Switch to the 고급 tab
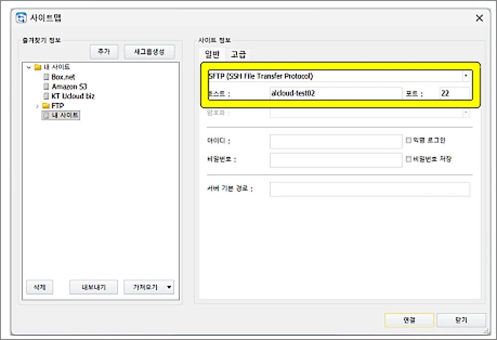Viewport: 497px width, 340px height. [x=238, y=54]
